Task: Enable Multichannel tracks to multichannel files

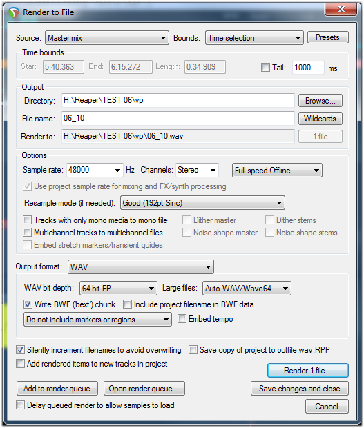Action: pyautogui.click(x=27, y=233)
